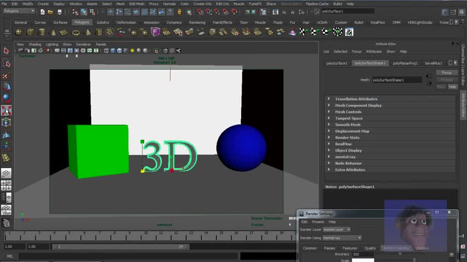Activate the Scale tool in toolbox
Screen dimensions: 467x262
tap(6, 111)
